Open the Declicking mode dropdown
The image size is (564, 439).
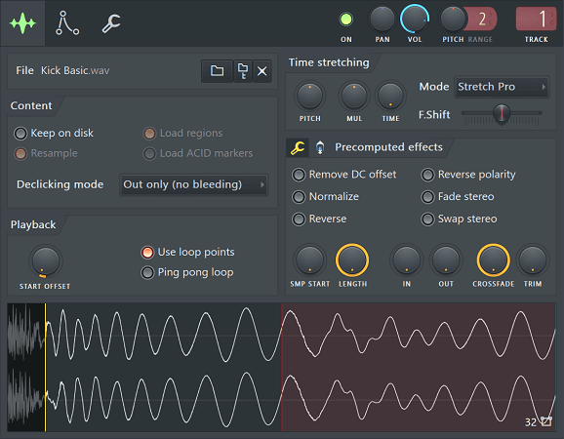coord(194,184)
